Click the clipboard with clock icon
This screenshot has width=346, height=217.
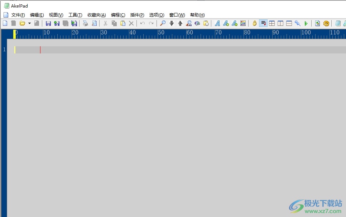pos(206,23)
